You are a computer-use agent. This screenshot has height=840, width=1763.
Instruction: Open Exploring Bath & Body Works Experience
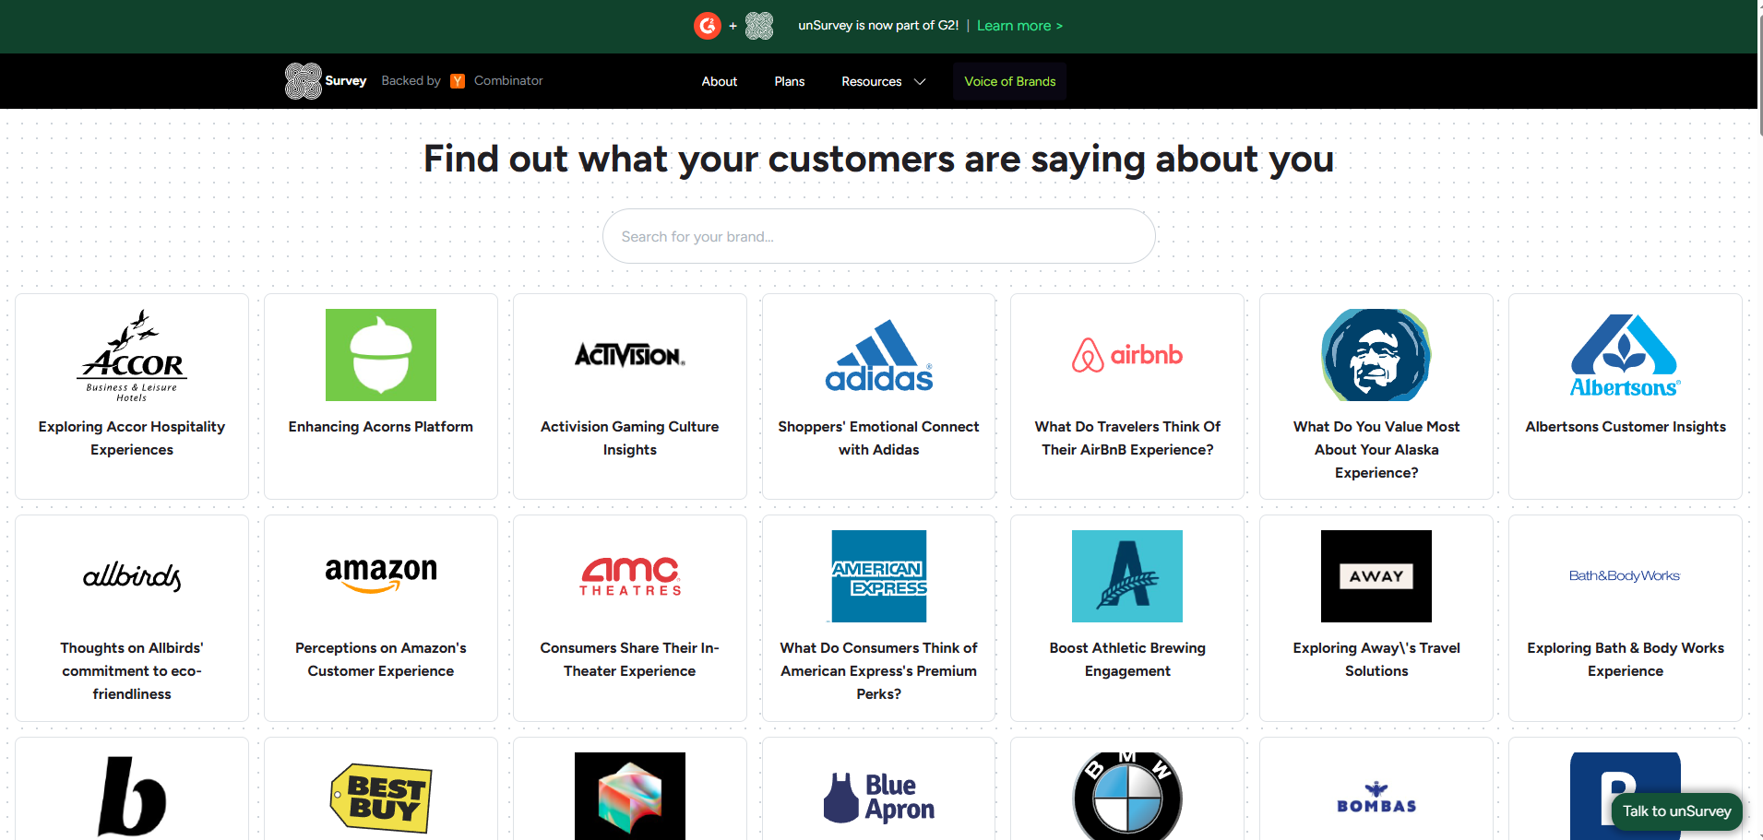pyautogui.click(x=1626, y=659)
